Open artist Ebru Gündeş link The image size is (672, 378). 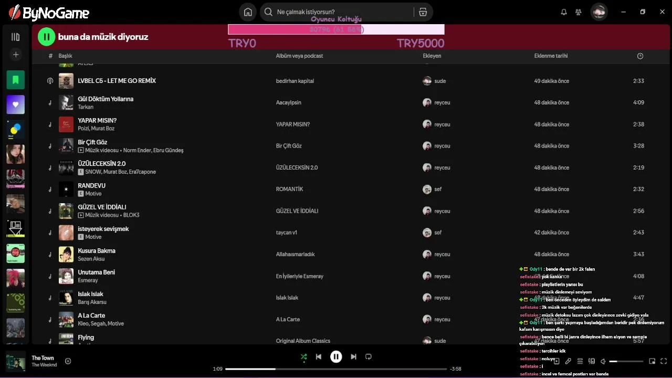[168, 150]
